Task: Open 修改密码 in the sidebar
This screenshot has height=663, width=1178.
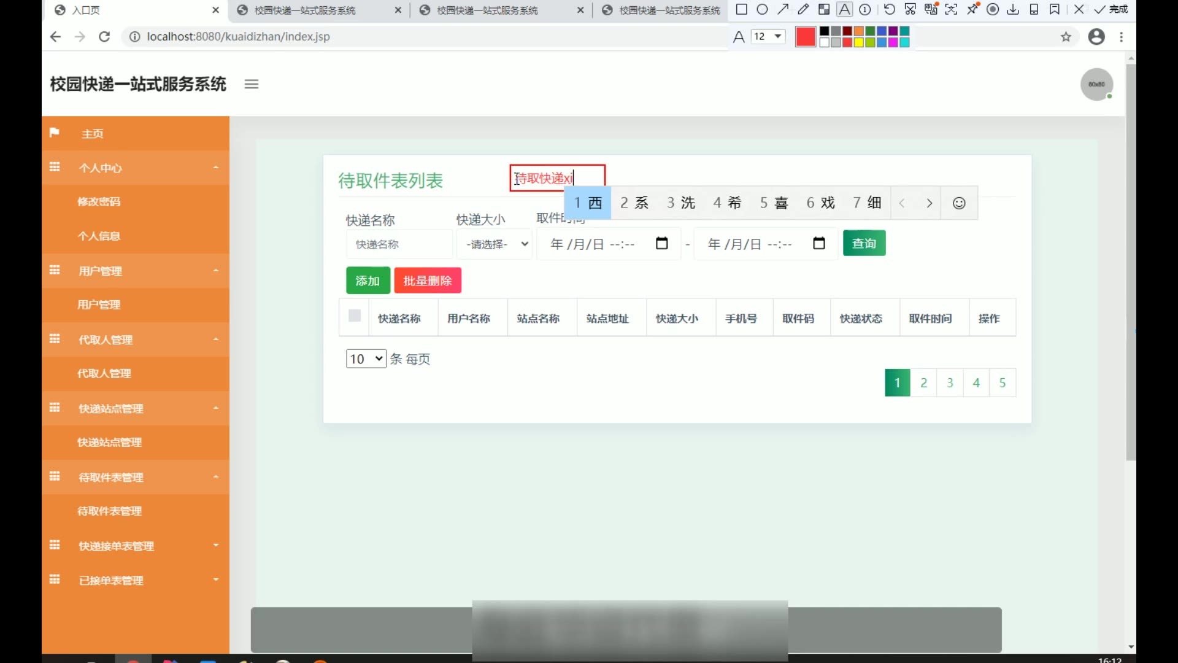Action: pos(99,201)
